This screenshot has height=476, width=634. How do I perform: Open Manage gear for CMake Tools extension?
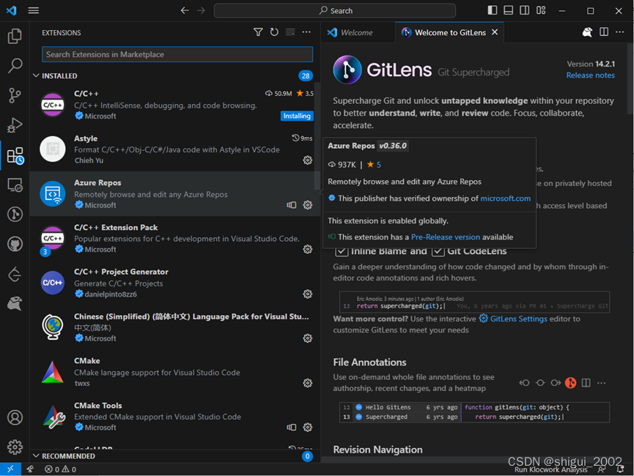[308, 427]
